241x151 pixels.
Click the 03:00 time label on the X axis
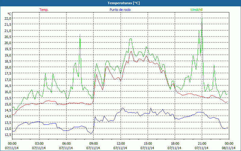(x=39, y=144)
